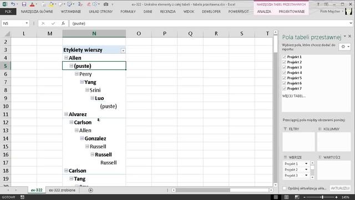This screenshot has height=200, width=355.
Task: Go to next sheet with the right navigation arrow
Action: pyautogui.click(x=16, y=190)
